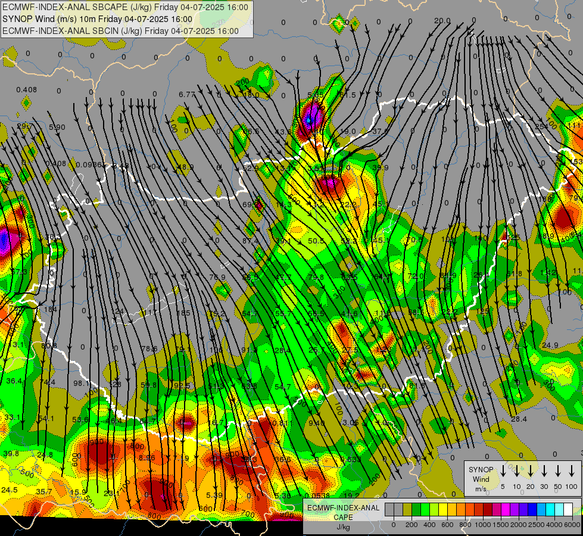Click the 72.0 value label
Image resolution: width=583 pixels, height=536 pixels.
point(416,276)
